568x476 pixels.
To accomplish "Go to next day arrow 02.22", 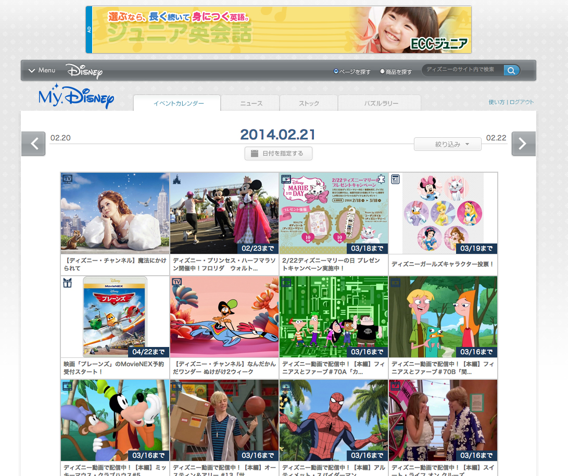I will point(523,144).
